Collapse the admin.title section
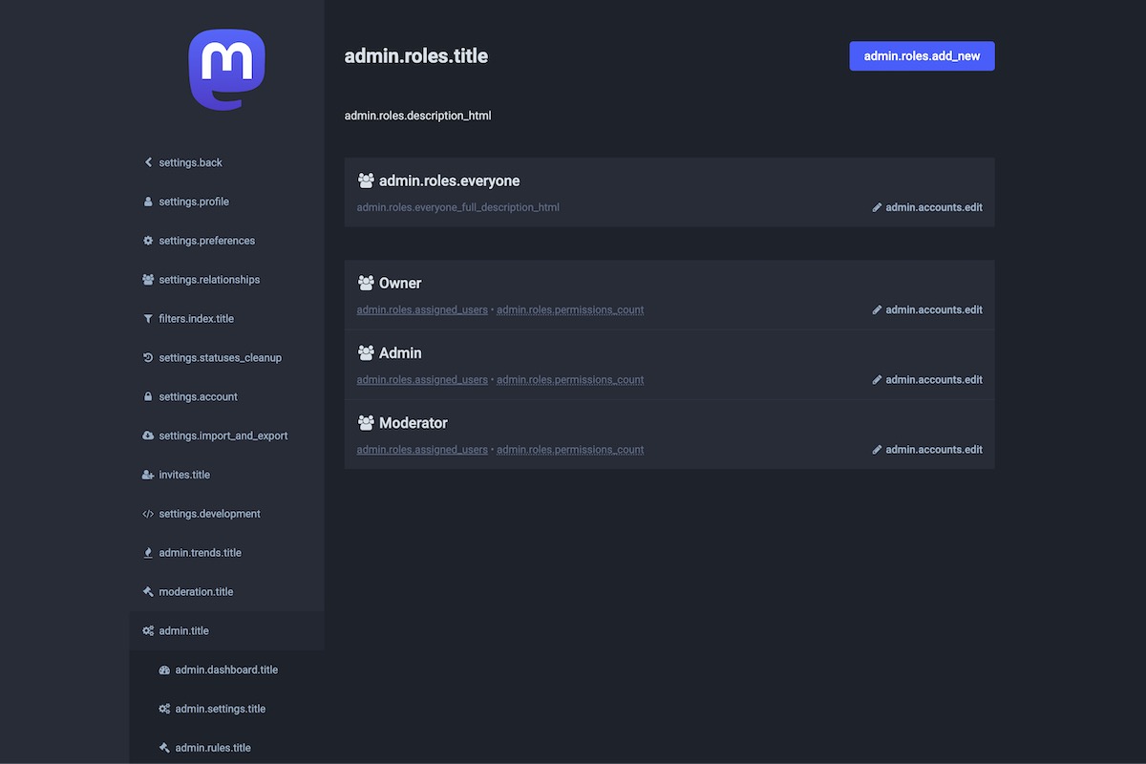This screenshot has height=764, width=1146. pos(183,631)
